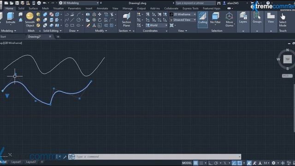Viewport: 295px width, 166px height.
Task: Click the WCS label under ViewCube
Action: [287, 76]
